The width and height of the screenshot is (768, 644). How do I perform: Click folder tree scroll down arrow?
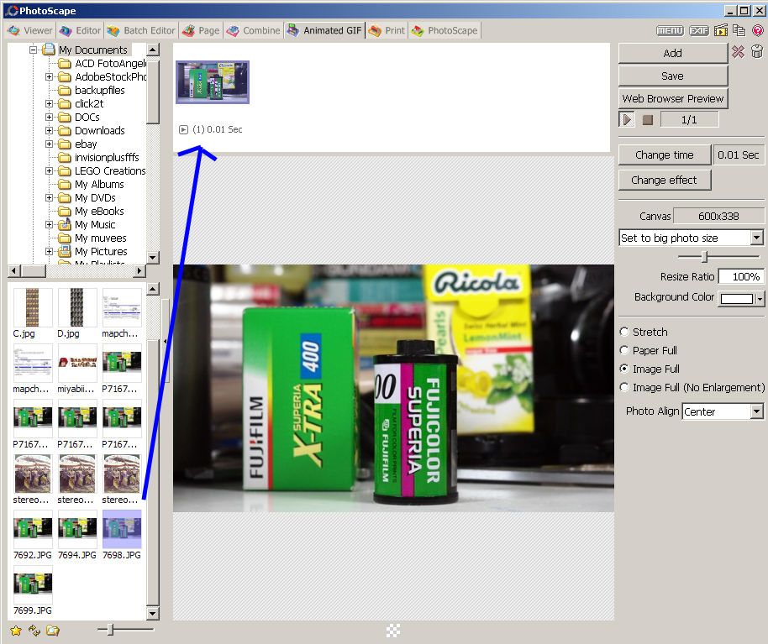point(153,258)
